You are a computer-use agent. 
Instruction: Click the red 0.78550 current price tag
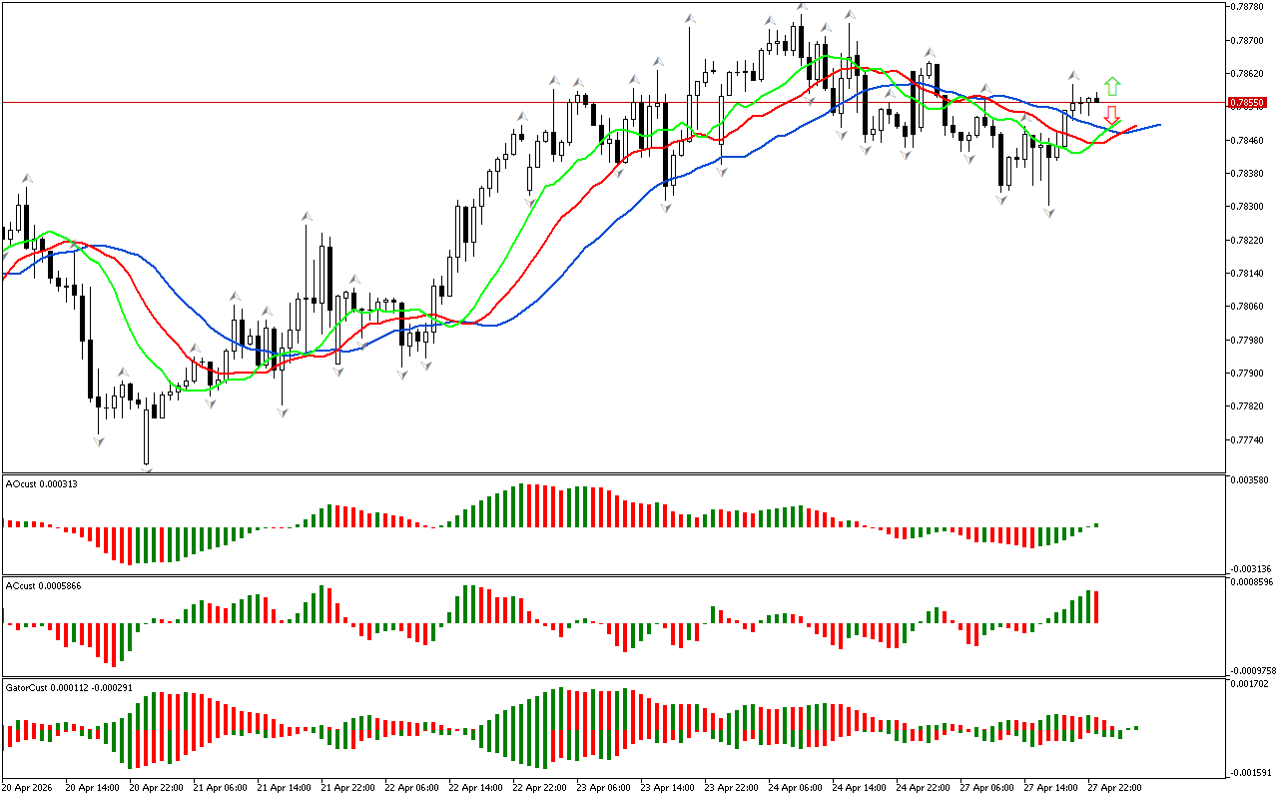1248,102
